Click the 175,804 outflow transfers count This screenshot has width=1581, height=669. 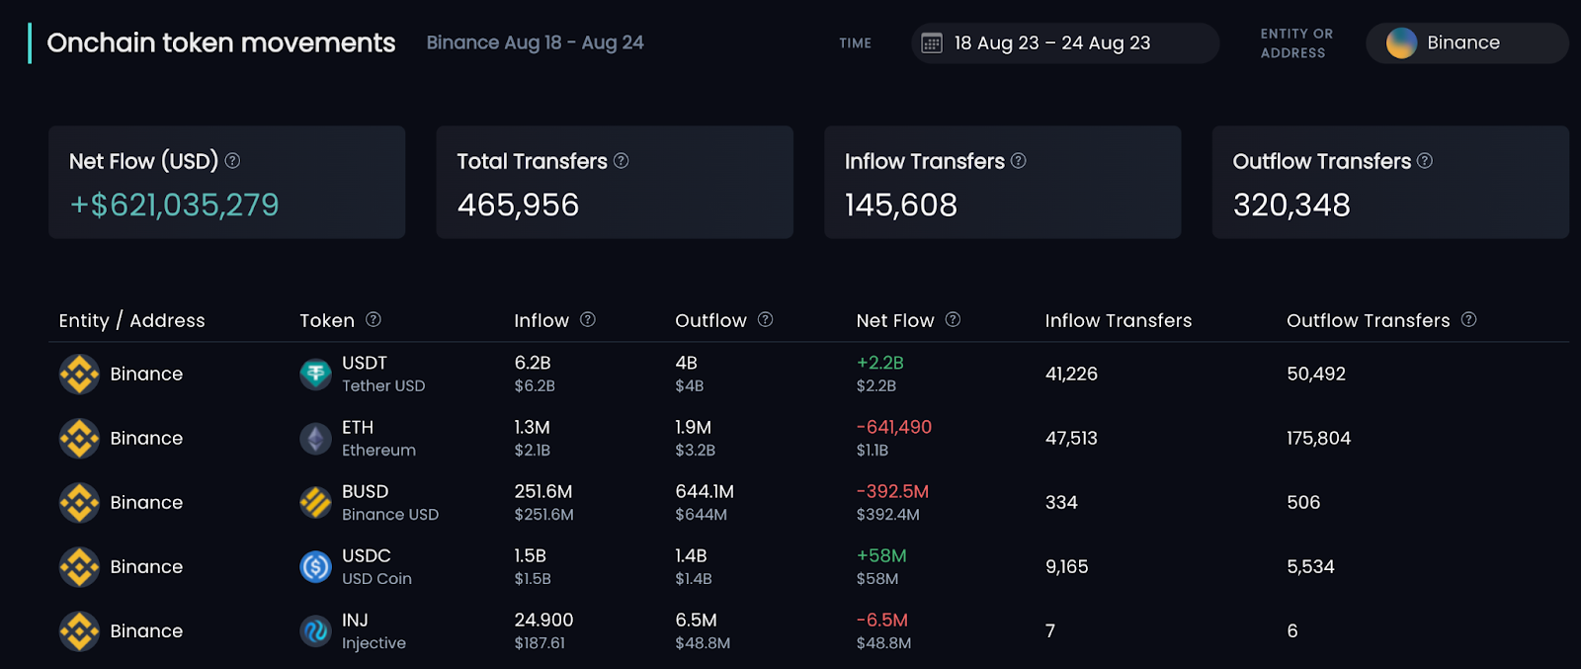1319,439
